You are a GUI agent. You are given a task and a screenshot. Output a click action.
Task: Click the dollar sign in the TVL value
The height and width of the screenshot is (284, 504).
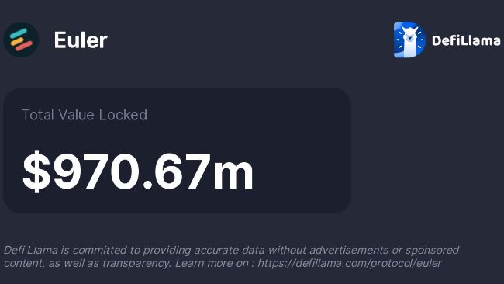click(x=36, y=171)
